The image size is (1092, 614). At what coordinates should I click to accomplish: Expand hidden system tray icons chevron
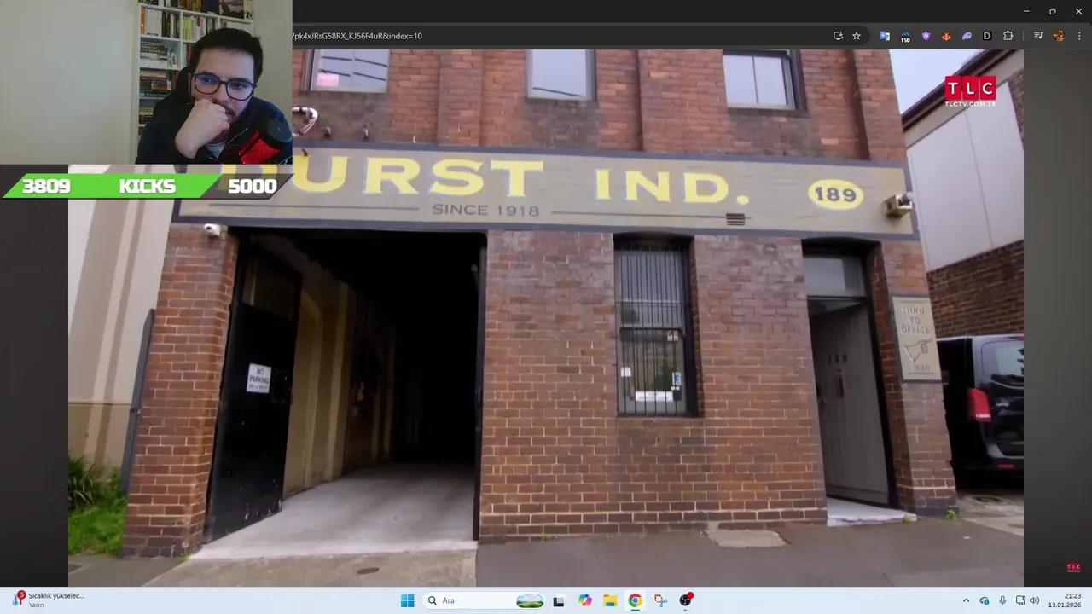point(966,600)
